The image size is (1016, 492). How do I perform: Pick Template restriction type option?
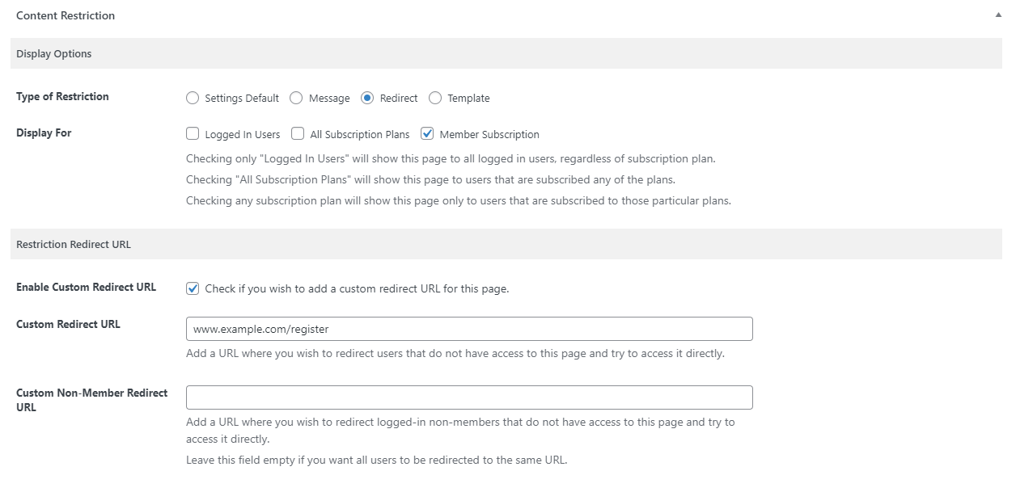(x=435, y=99)
